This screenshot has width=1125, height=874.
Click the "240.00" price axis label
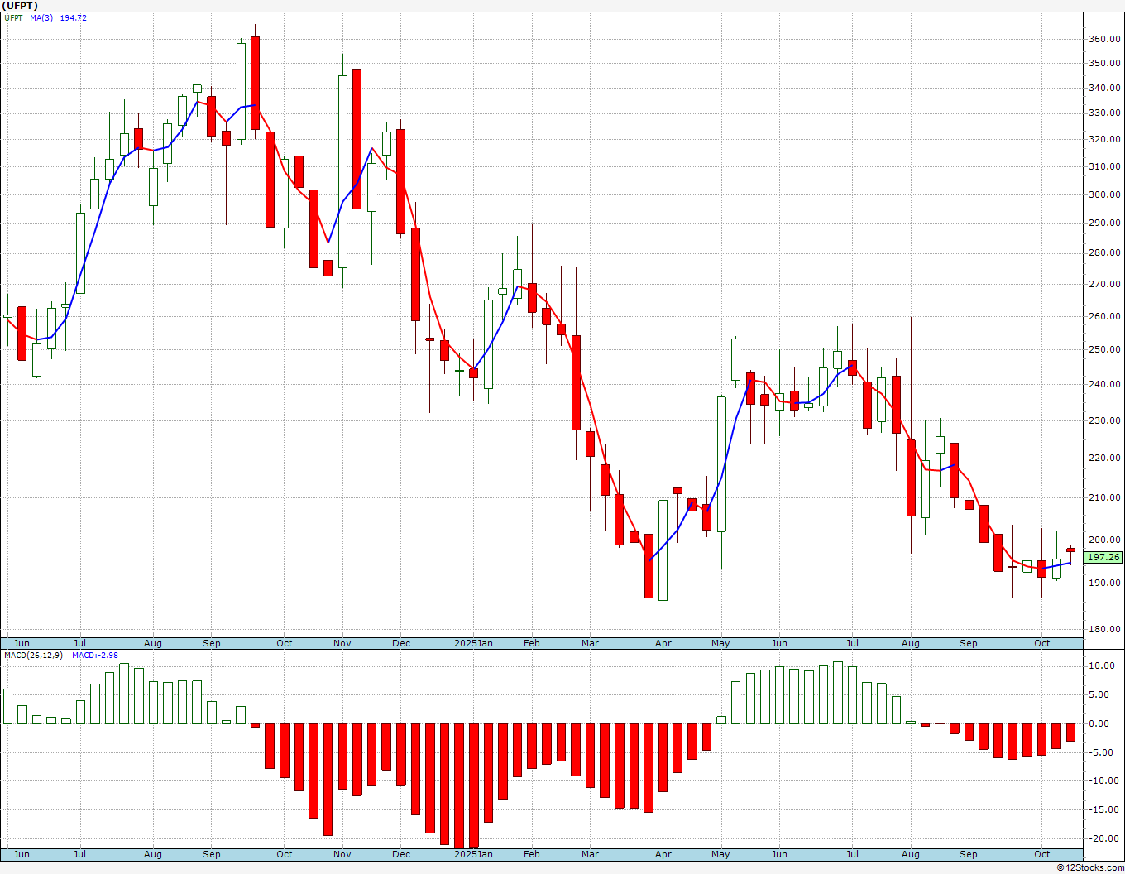(1104, 384)
